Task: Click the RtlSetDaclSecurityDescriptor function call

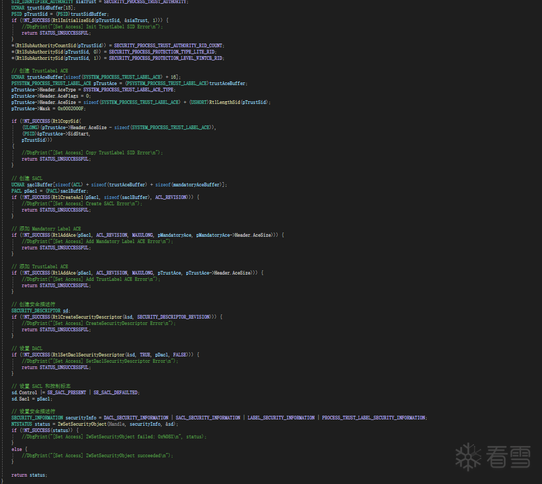Action: tap(88, 355)
